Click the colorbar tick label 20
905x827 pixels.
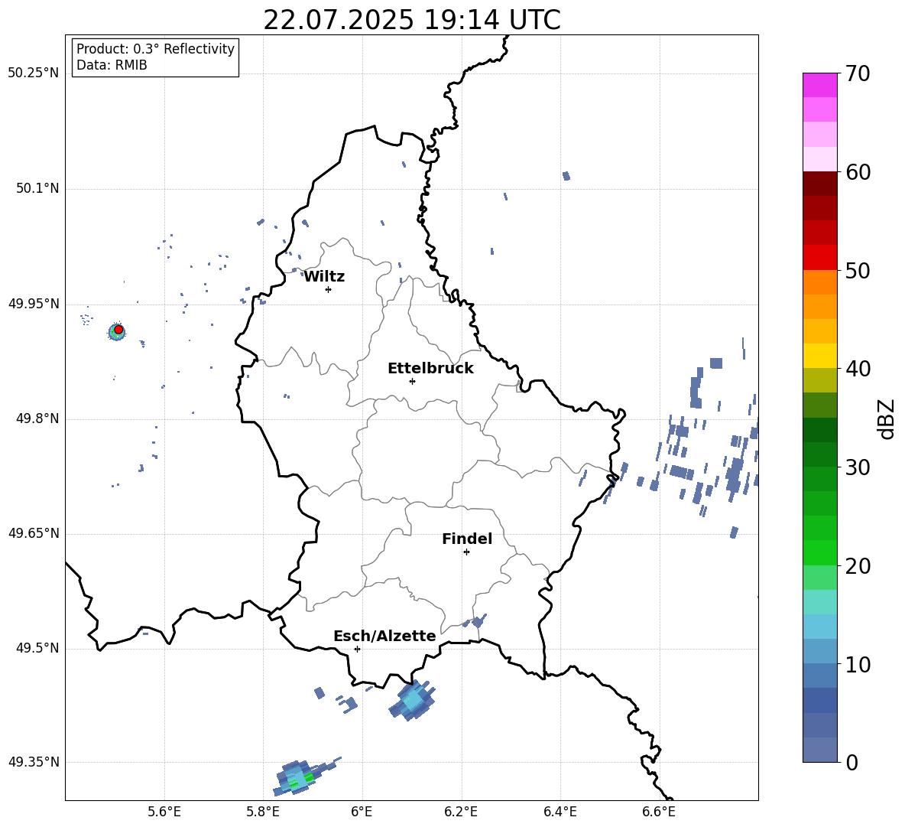pyautogui.click(x=857, y=566)
